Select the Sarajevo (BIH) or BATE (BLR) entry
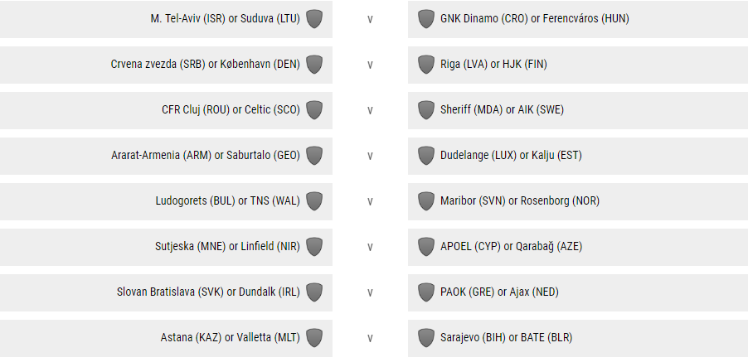Image resolution: width=748 pixels, height=362 pixels. (x=506, y=338)
